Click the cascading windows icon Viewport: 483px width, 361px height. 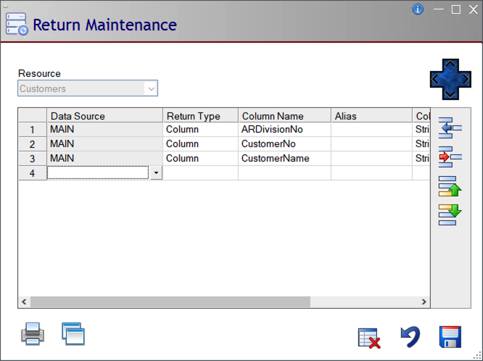pyautogui.click(x=73, y=333)
